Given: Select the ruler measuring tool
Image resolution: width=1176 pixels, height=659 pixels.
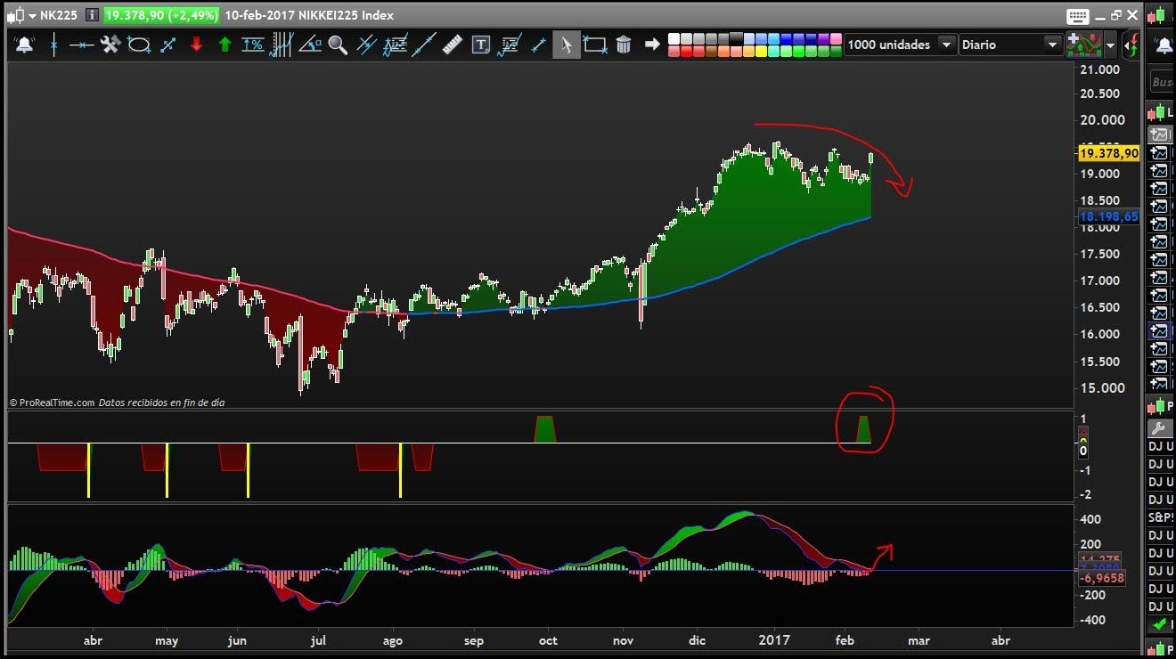Looking at the screenshot, I should click(x=453, y=45).
